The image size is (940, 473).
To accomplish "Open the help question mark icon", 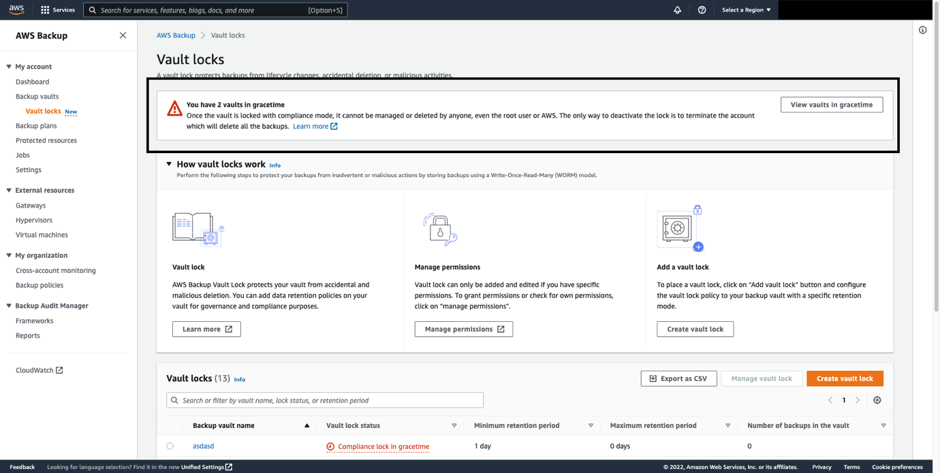I will coord(702,10).
